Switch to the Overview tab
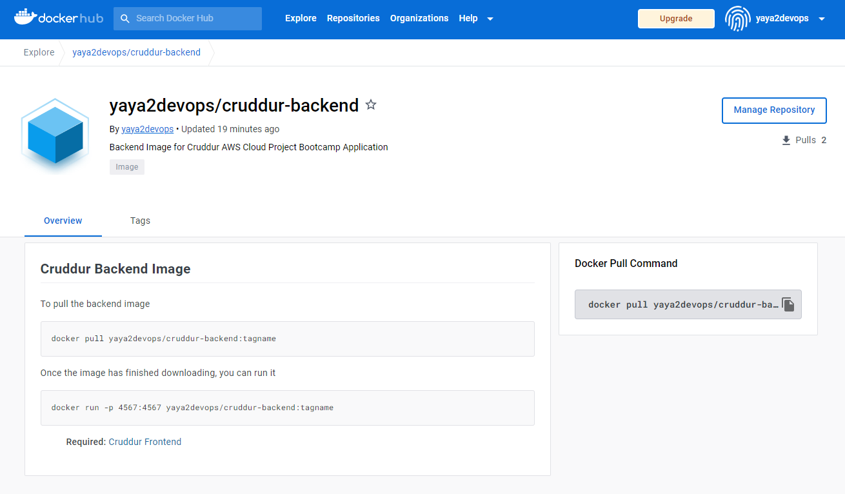This screenshot has width=845, height=494. pos(63,221)
